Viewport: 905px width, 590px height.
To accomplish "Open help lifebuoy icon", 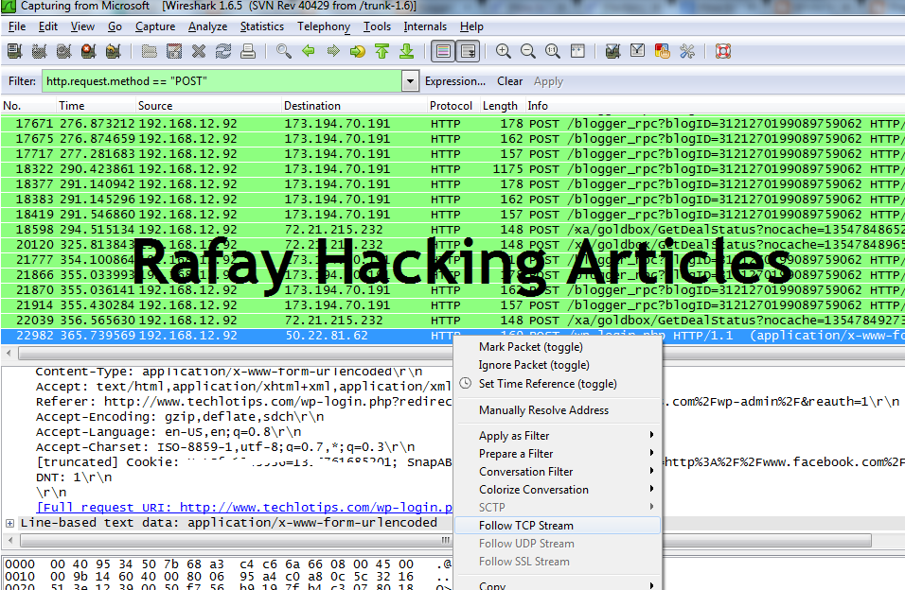I will click(x=723, y=51).
